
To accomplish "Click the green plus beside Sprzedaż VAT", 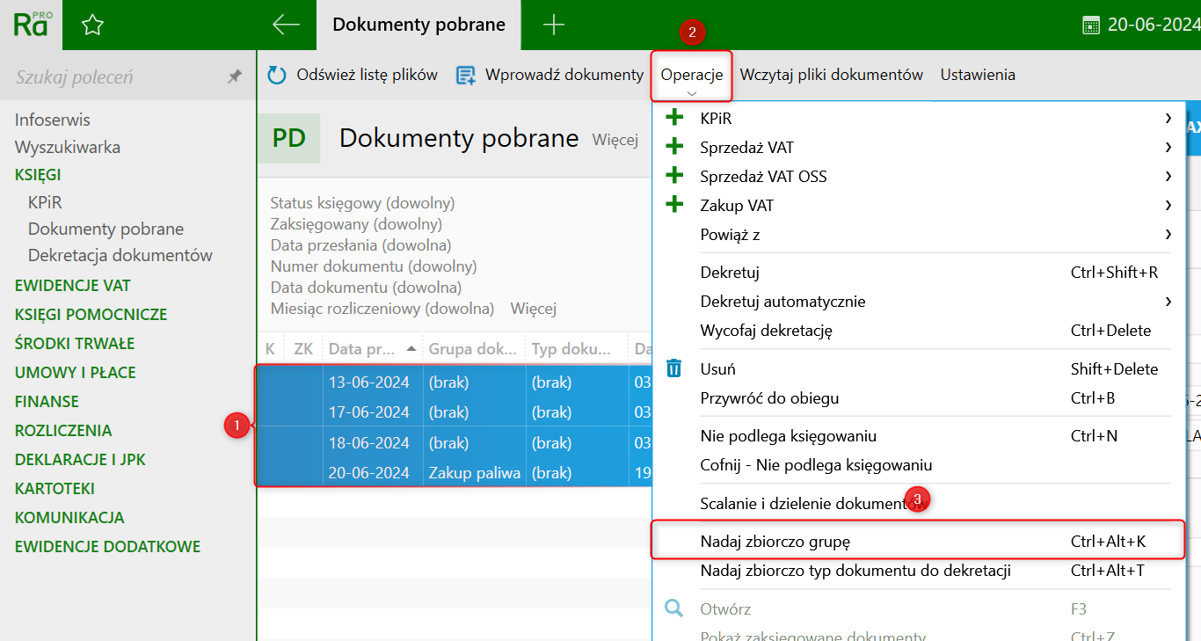I will pos(674,147).
